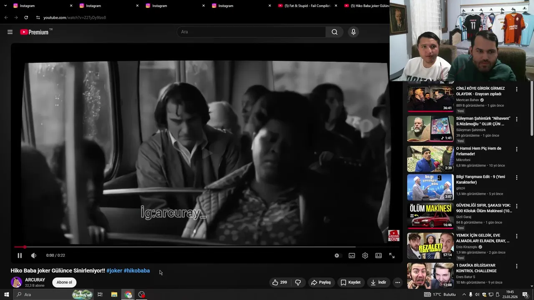Open options for Süleyman Şahintürk Nihavent video
The image size is (534, 300).
coord(516,119)
